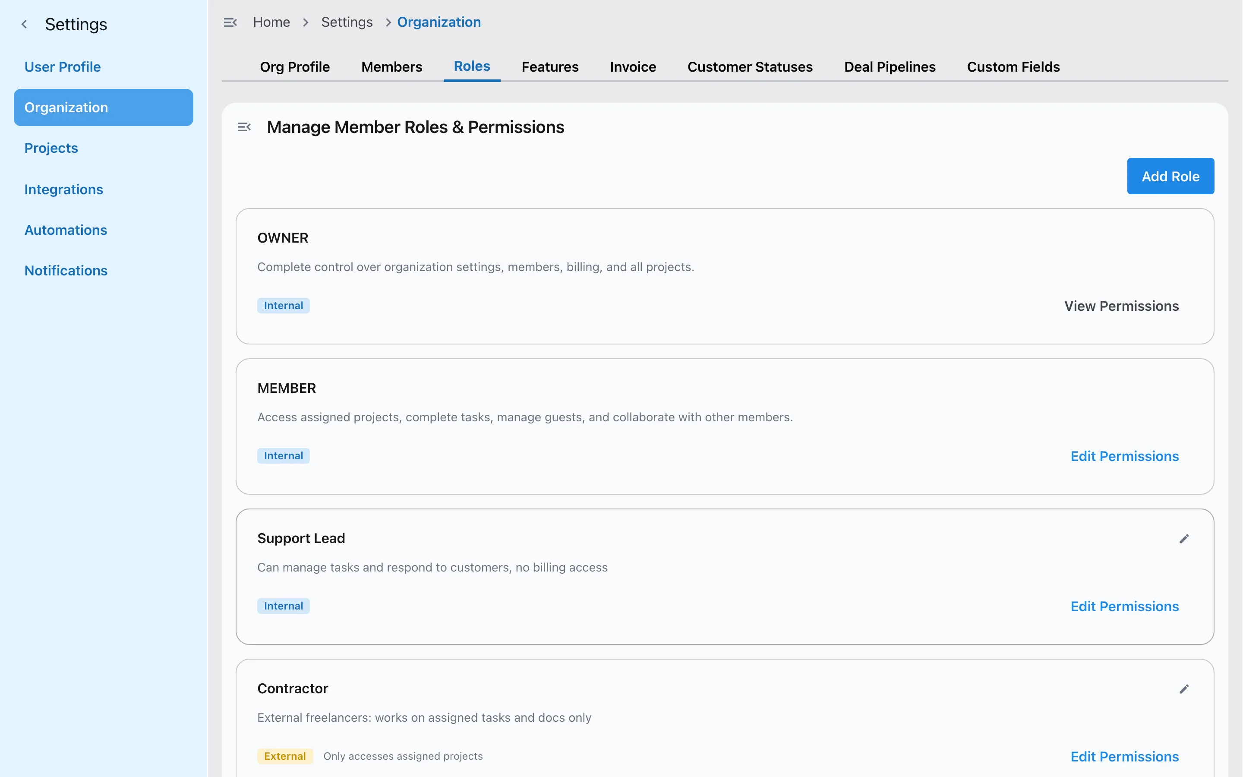Click the Contractor role title
The width and height of the screenshot is (1243, 777).
pyautogui.click(x=293, y=689)
